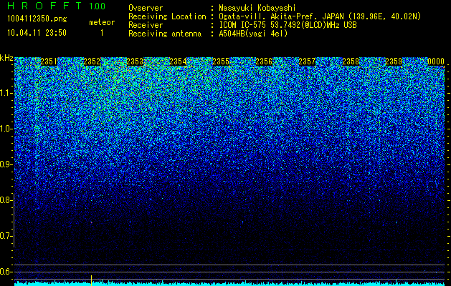This screenshot has width=451, height=286.
Task: Click the ICOM IC-575 receiver text
Action: 288,25
